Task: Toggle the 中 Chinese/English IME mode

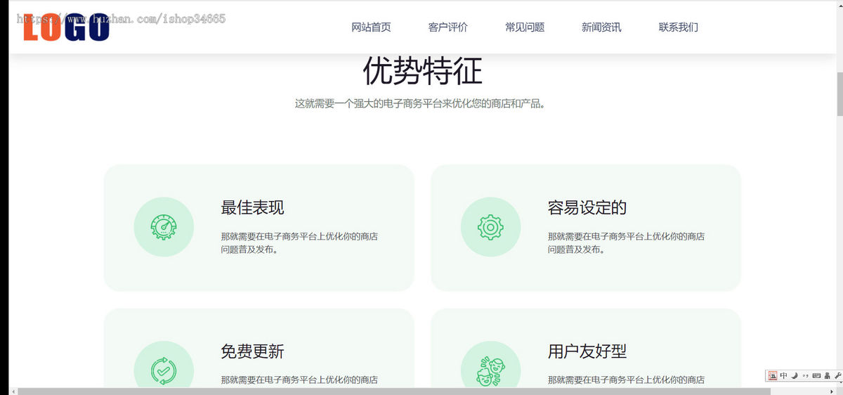Action: coord(783,376)
